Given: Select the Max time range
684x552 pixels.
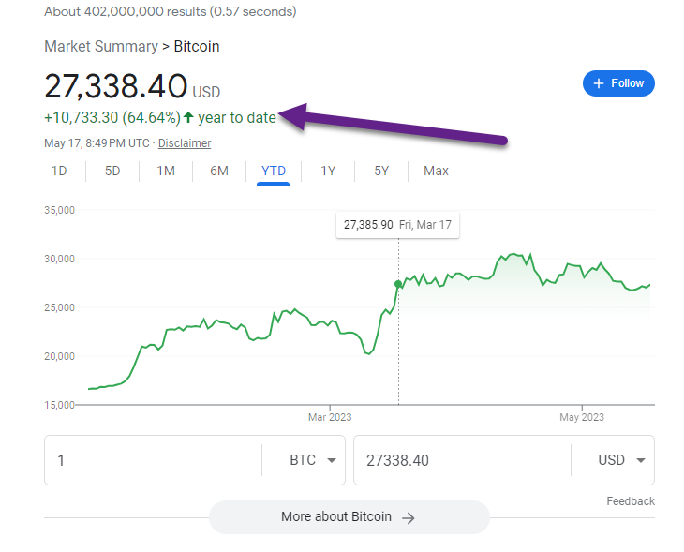Looking at the screenshot, I should [436, 171].
